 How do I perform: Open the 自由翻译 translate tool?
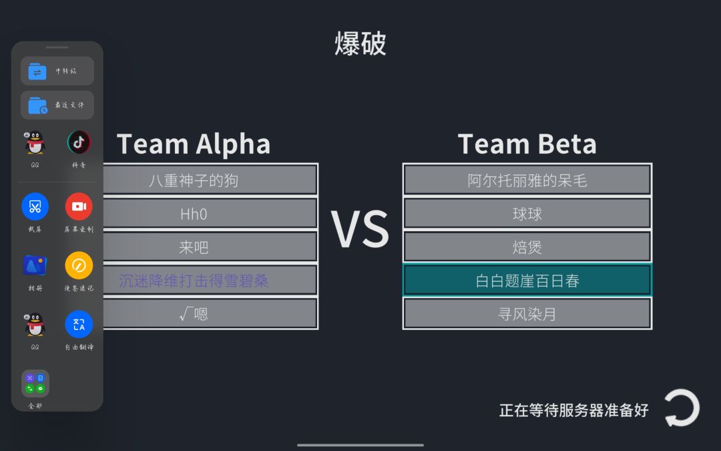pos(79,325)
